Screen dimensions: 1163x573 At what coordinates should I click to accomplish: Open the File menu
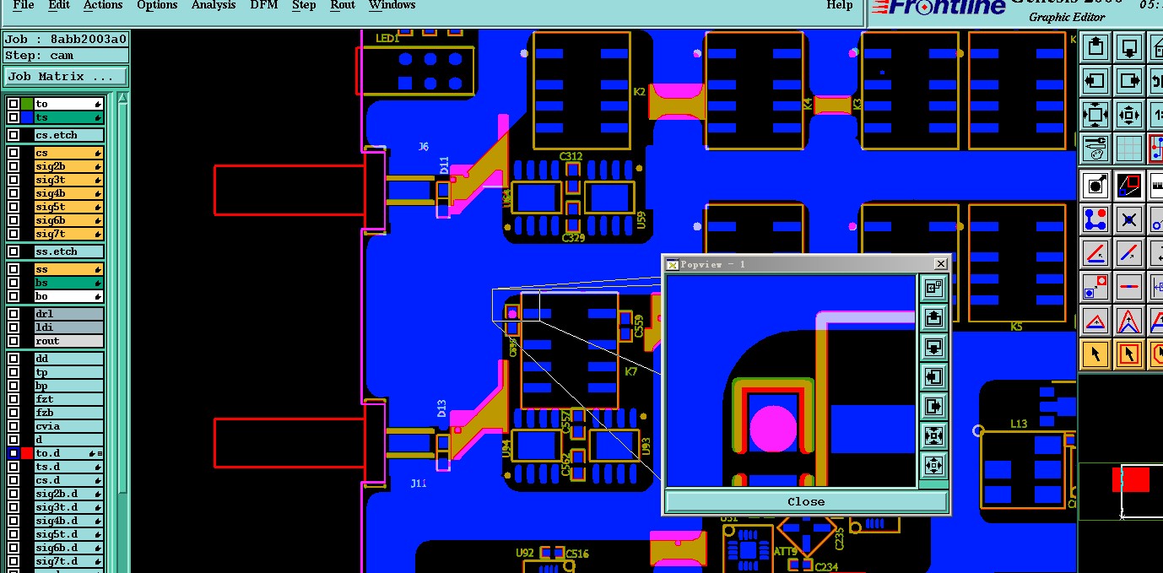coord(24,5)
